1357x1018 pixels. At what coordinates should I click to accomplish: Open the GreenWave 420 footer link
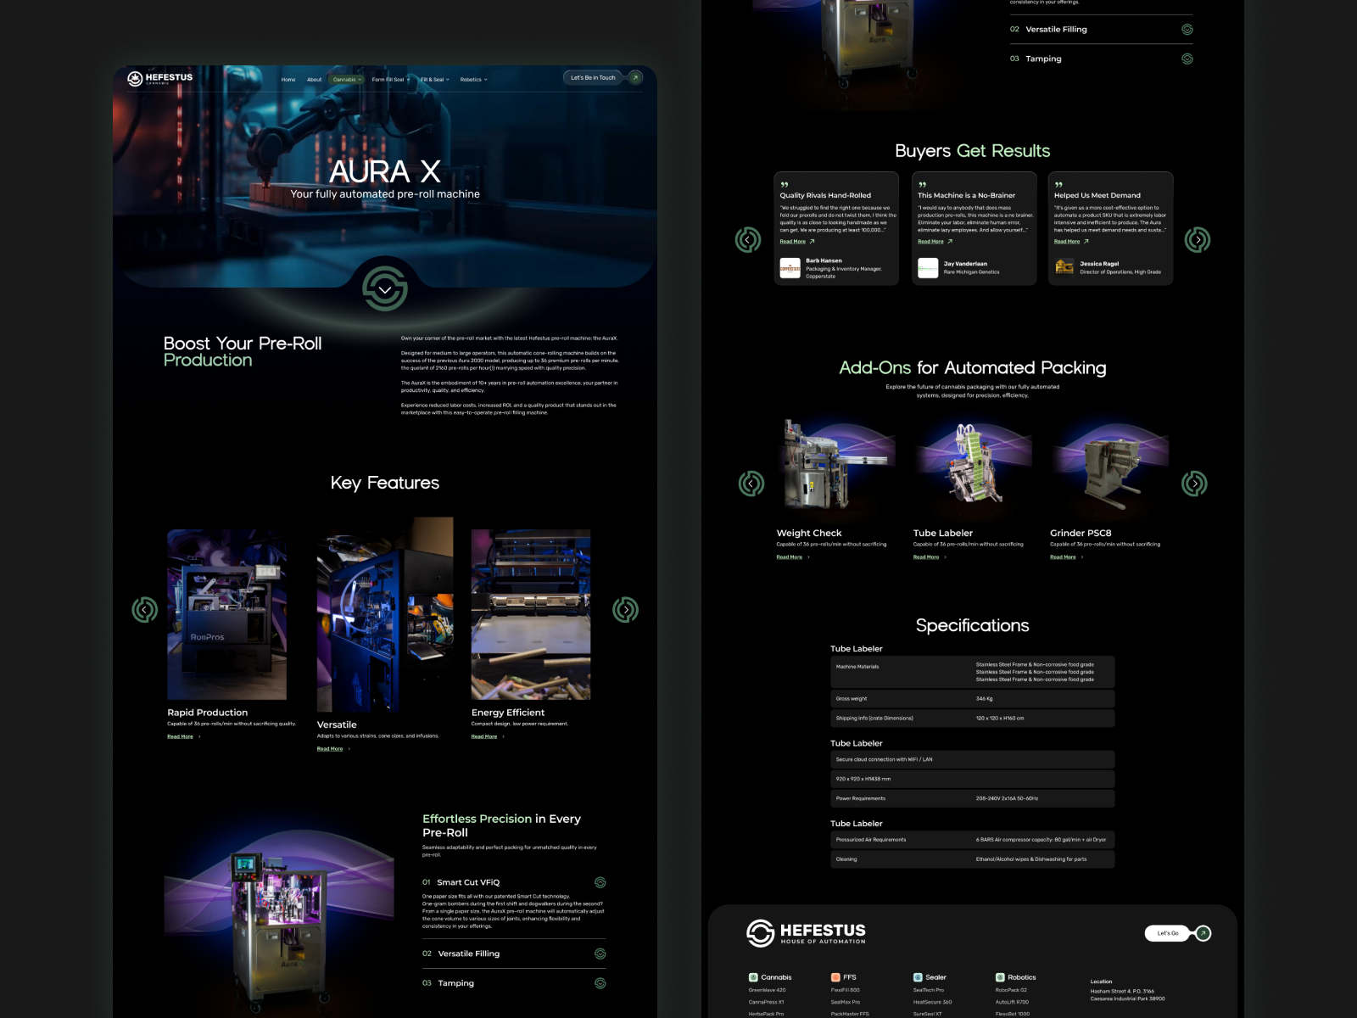[x=768, y=990]
